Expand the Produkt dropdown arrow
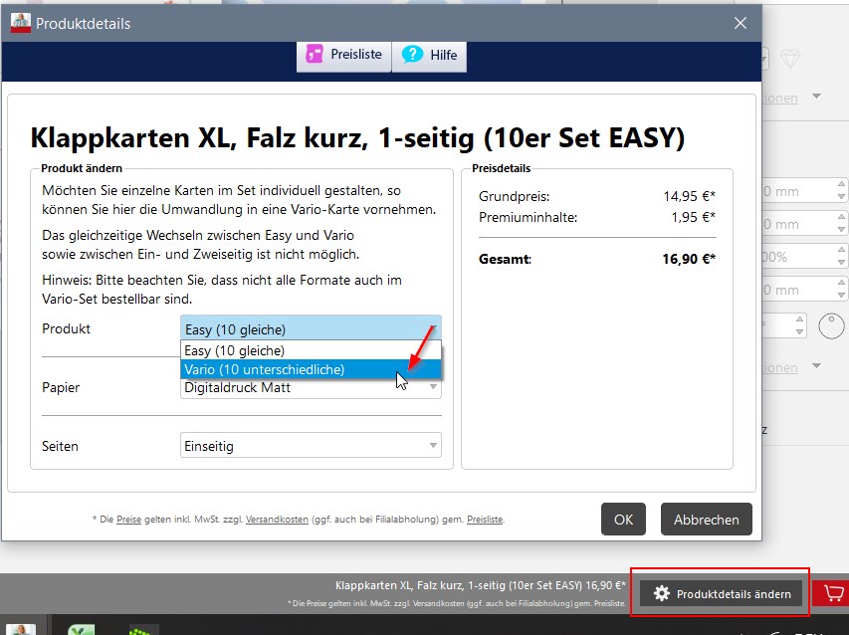 [x=433, y=329]
